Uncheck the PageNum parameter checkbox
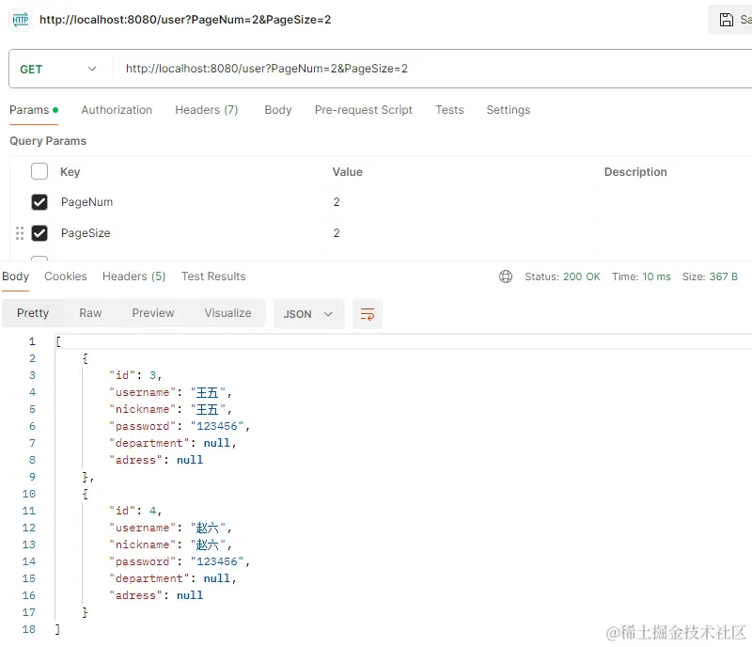The width and height of the screenshot is (752, 647). (x=39, y=202)
